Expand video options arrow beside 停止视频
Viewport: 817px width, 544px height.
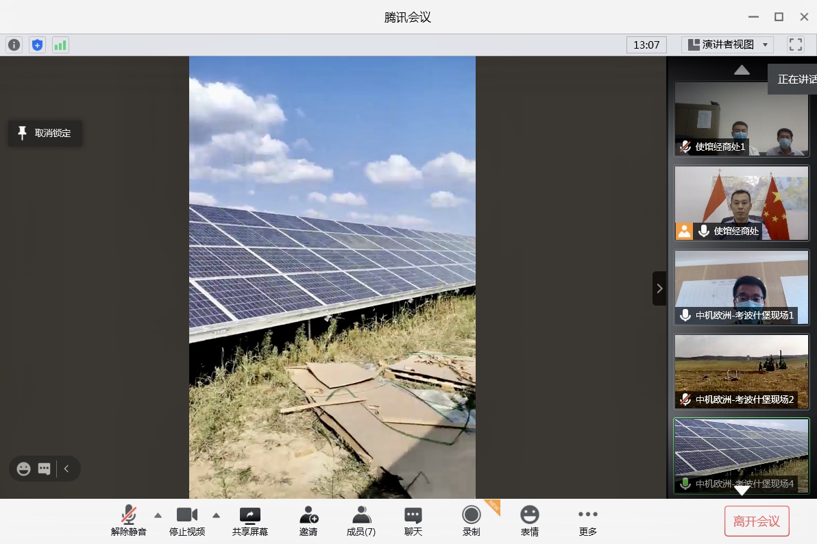tap(217, 515)
